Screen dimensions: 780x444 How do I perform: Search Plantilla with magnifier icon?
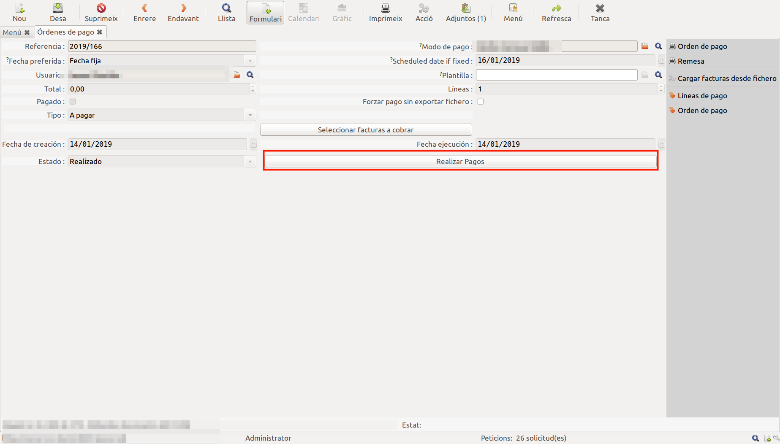(658, 75)
